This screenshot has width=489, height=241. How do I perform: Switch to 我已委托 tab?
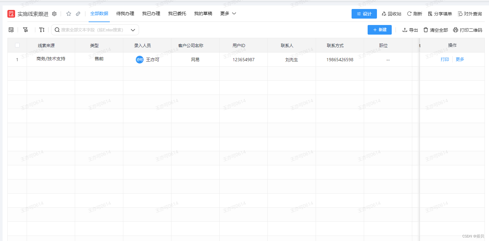click(177, 13)
